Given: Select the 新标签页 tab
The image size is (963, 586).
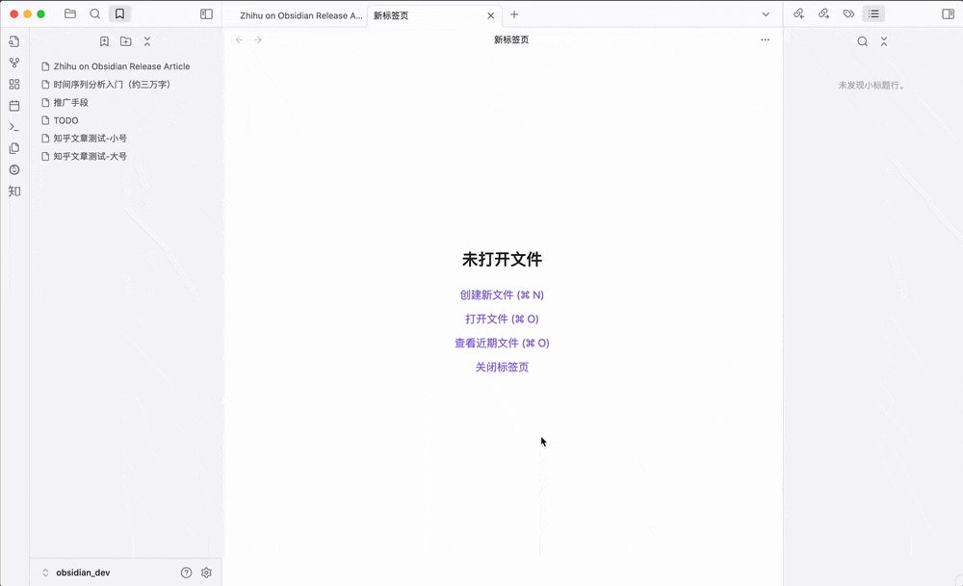Looking at the screenshot, I should (392, 15).
